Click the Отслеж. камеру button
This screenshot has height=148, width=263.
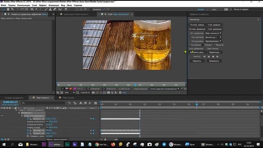click(197, 25)
